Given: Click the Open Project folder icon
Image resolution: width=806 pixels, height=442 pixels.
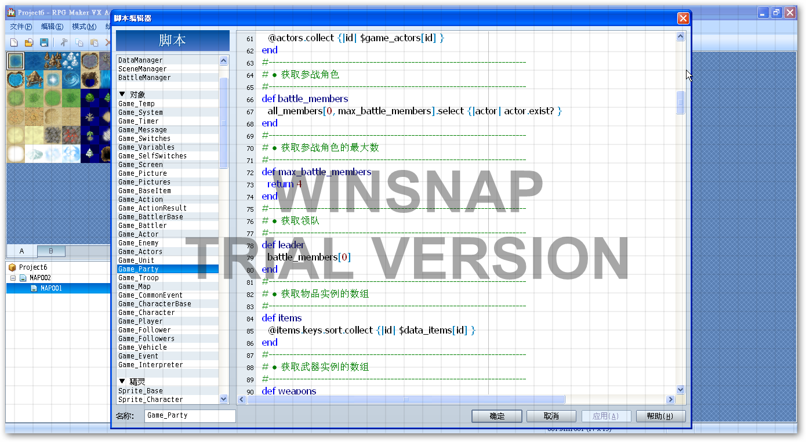Looking at the screenshot, I should tap(29, 43).
